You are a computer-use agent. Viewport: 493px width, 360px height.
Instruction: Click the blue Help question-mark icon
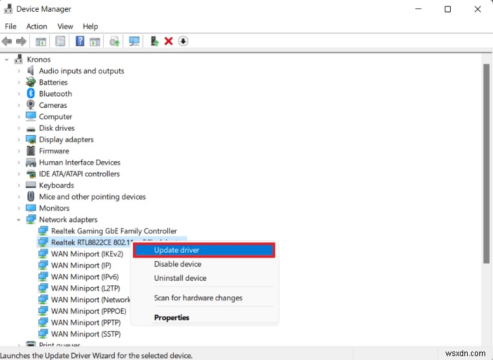tap(80, 41)
